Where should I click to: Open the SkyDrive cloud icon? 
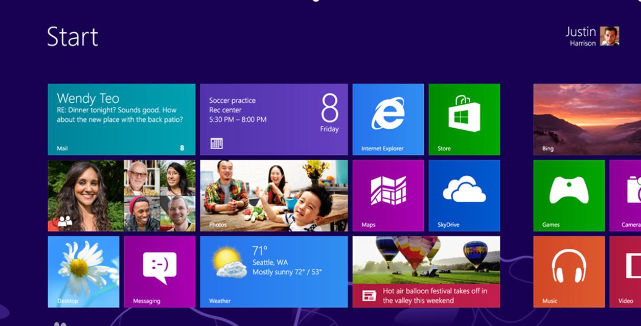click(x=464, y=189)
